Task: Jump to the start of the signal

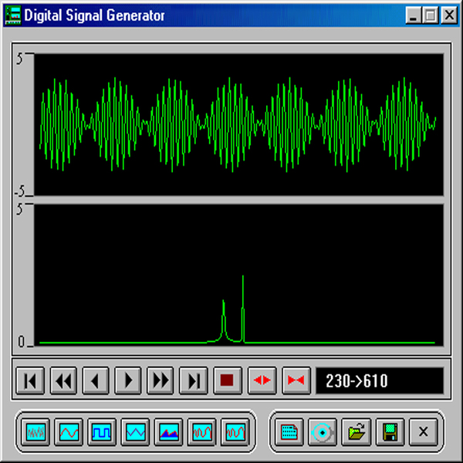Action: point(30,380)
